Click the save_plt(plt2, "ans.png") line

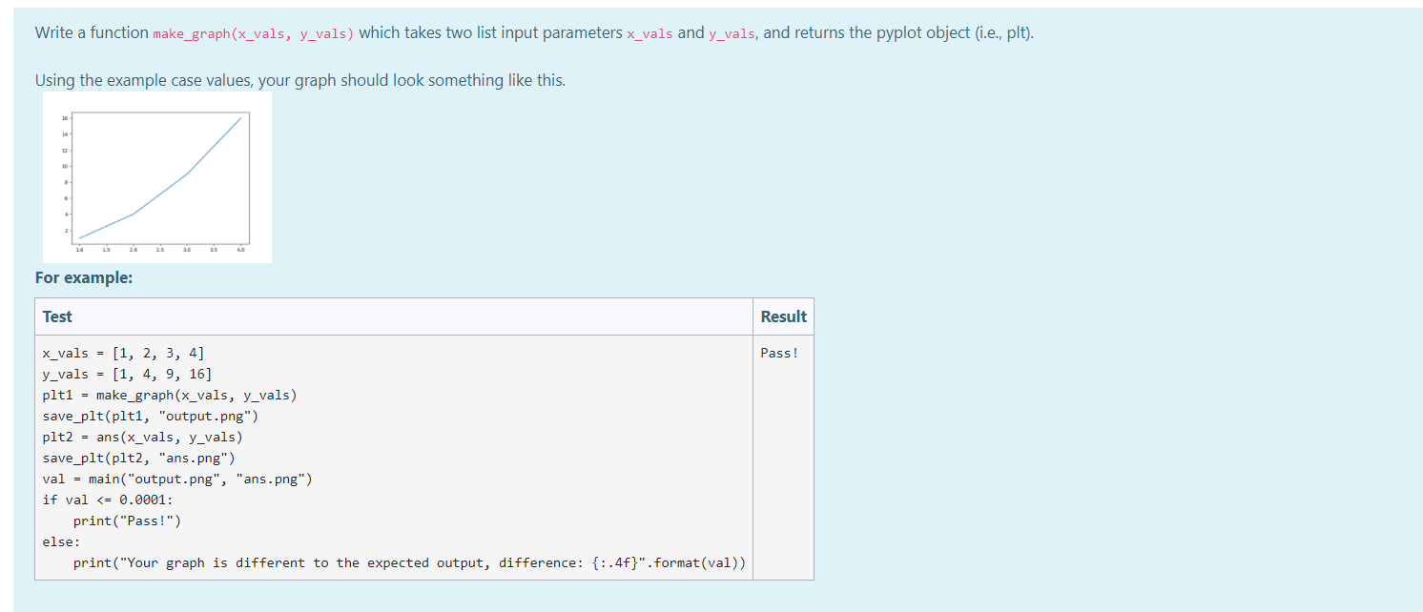pyautogui.click(x=140, y=458)
